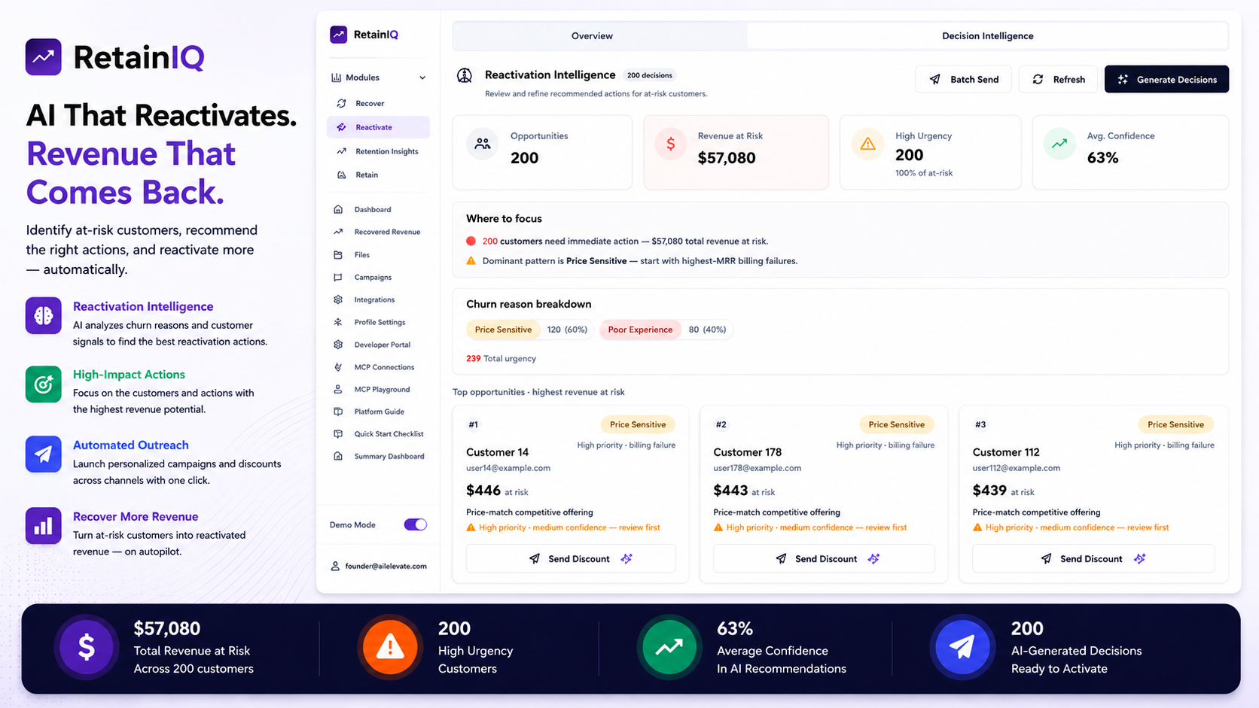Image resolution: width=1259 pixels, height=708 pixels.
Task: Click the Batch Send button
Action: (965, 79)
